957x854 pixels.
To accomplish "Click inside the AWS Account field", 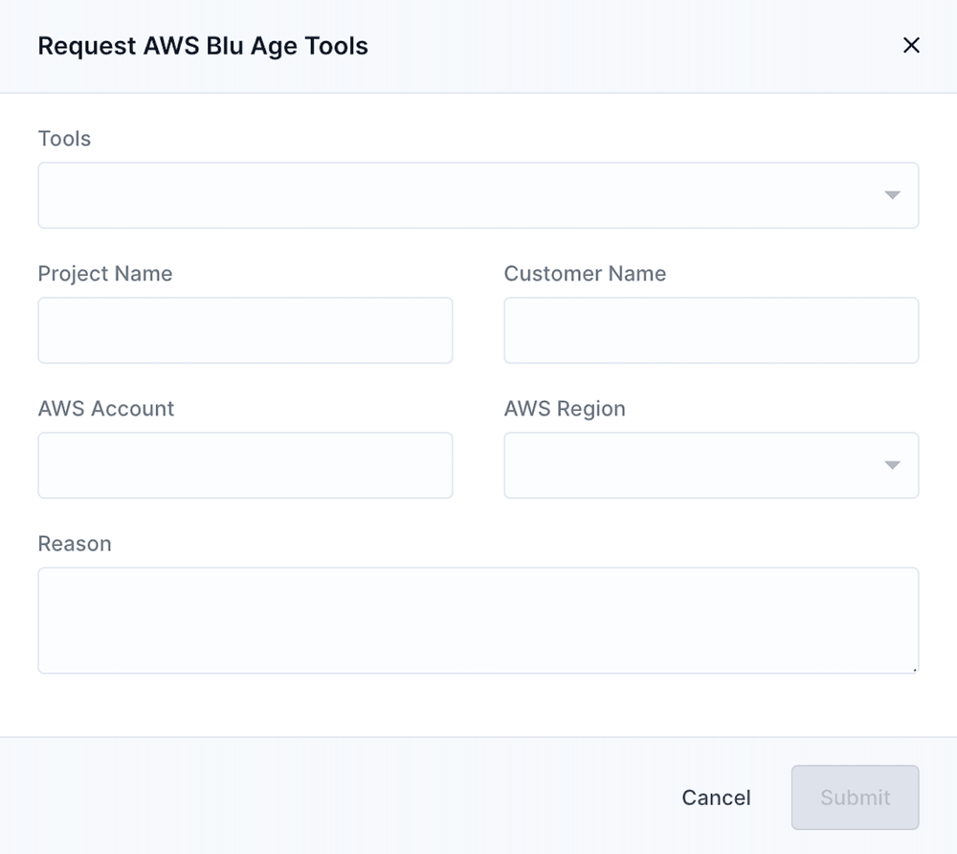I will 245,465.
